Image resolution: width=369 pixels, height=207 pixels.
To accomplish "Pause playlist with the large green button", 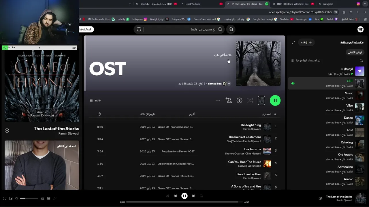I will [275, 100].
